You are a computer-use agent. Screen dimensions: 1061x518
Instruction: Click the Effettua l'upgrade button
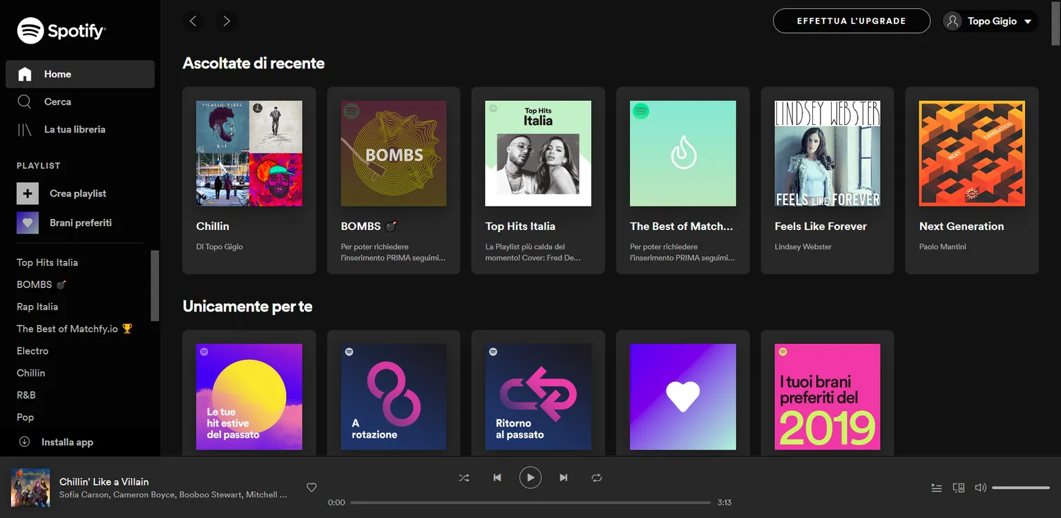click(x=851, y=21)
